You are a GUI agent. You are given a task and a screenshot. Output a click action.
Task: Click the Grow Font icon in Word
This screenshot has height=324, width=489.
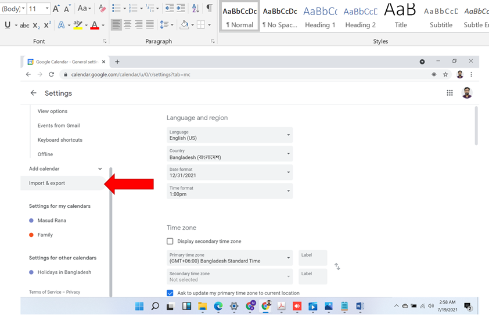[x=56, y=9]
